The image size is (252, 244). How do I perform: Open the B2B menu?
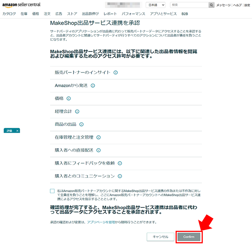tap(185, 14)
